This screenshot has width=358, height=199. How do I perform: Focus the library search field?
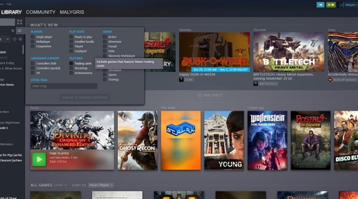pos(7,22)
